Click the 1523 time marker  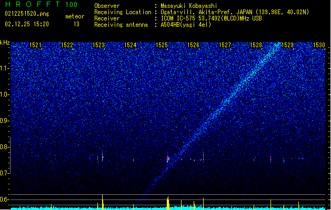pos(98,45)
